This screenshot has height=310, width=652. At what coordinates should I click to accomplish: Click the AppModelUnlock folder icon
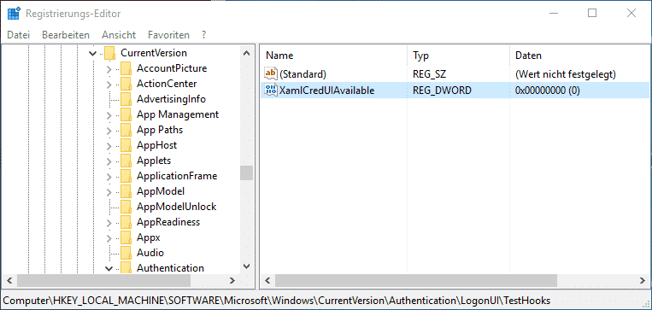pyautogui.click(x=126, y=207)
